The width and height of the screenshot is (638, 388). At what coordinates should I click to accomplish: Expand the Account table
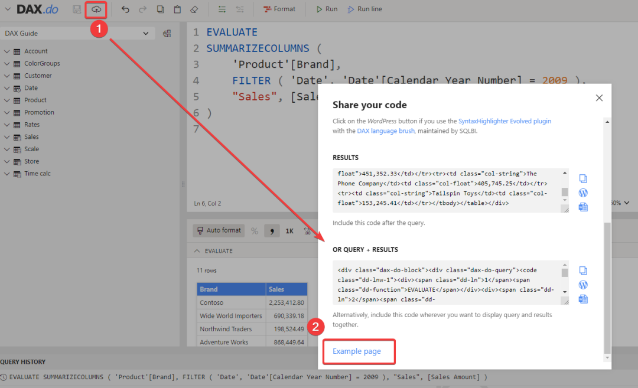7,51
